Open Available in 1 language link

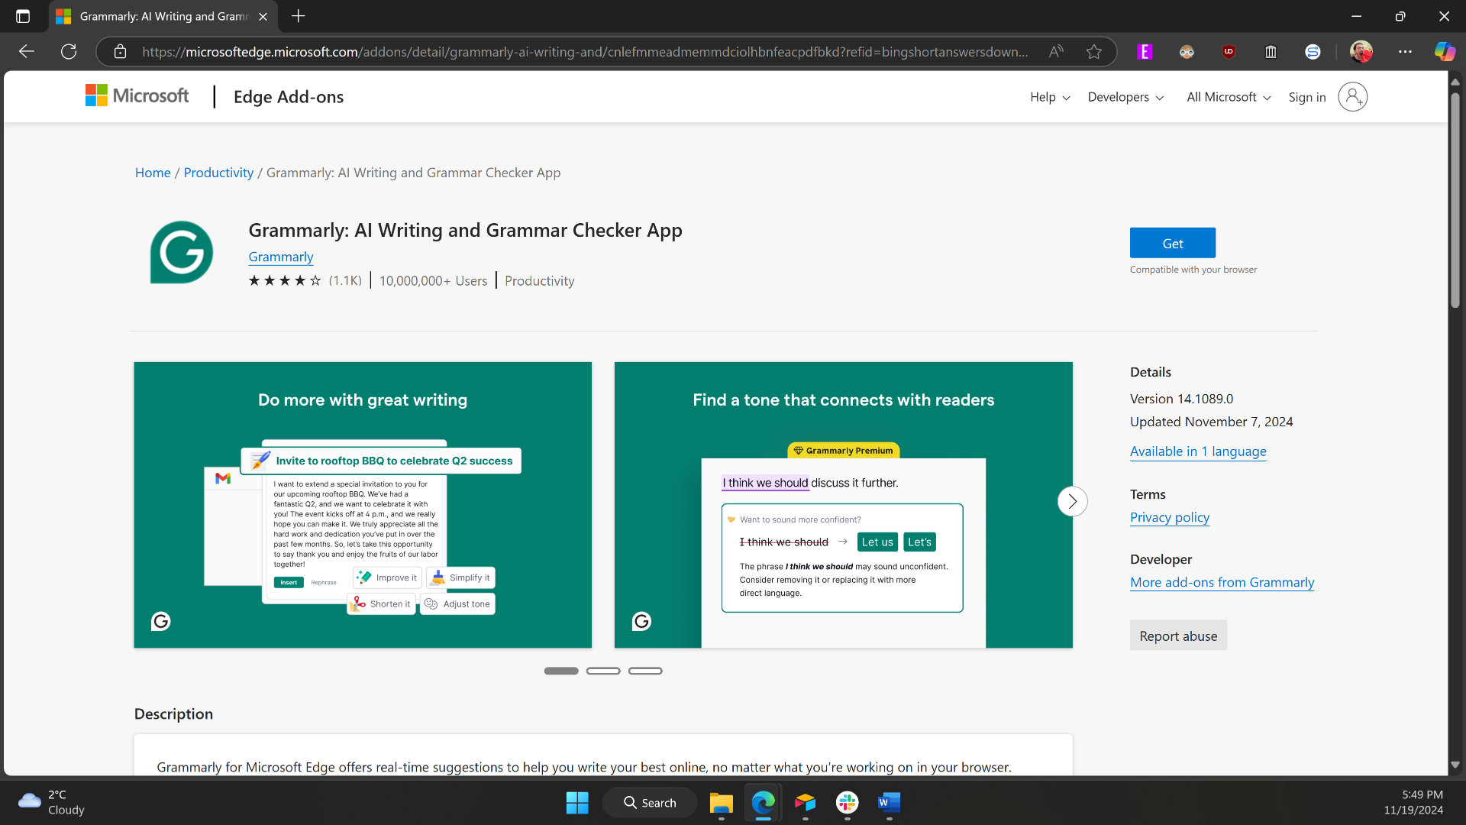[x=1198, y=451]
